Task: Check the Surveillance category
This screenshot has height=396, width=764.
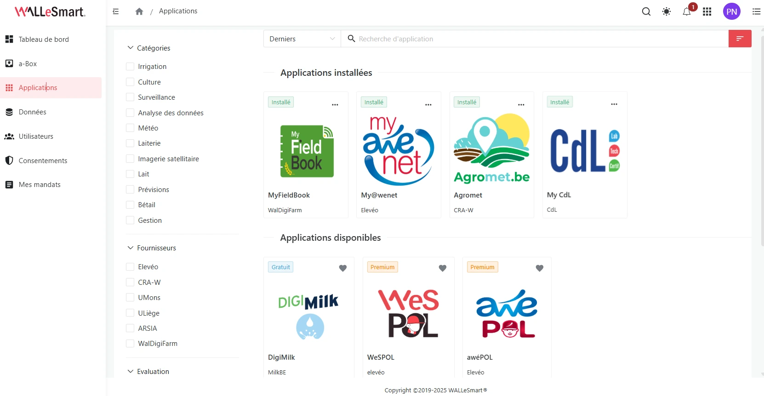Action: (x=130, y=97)
